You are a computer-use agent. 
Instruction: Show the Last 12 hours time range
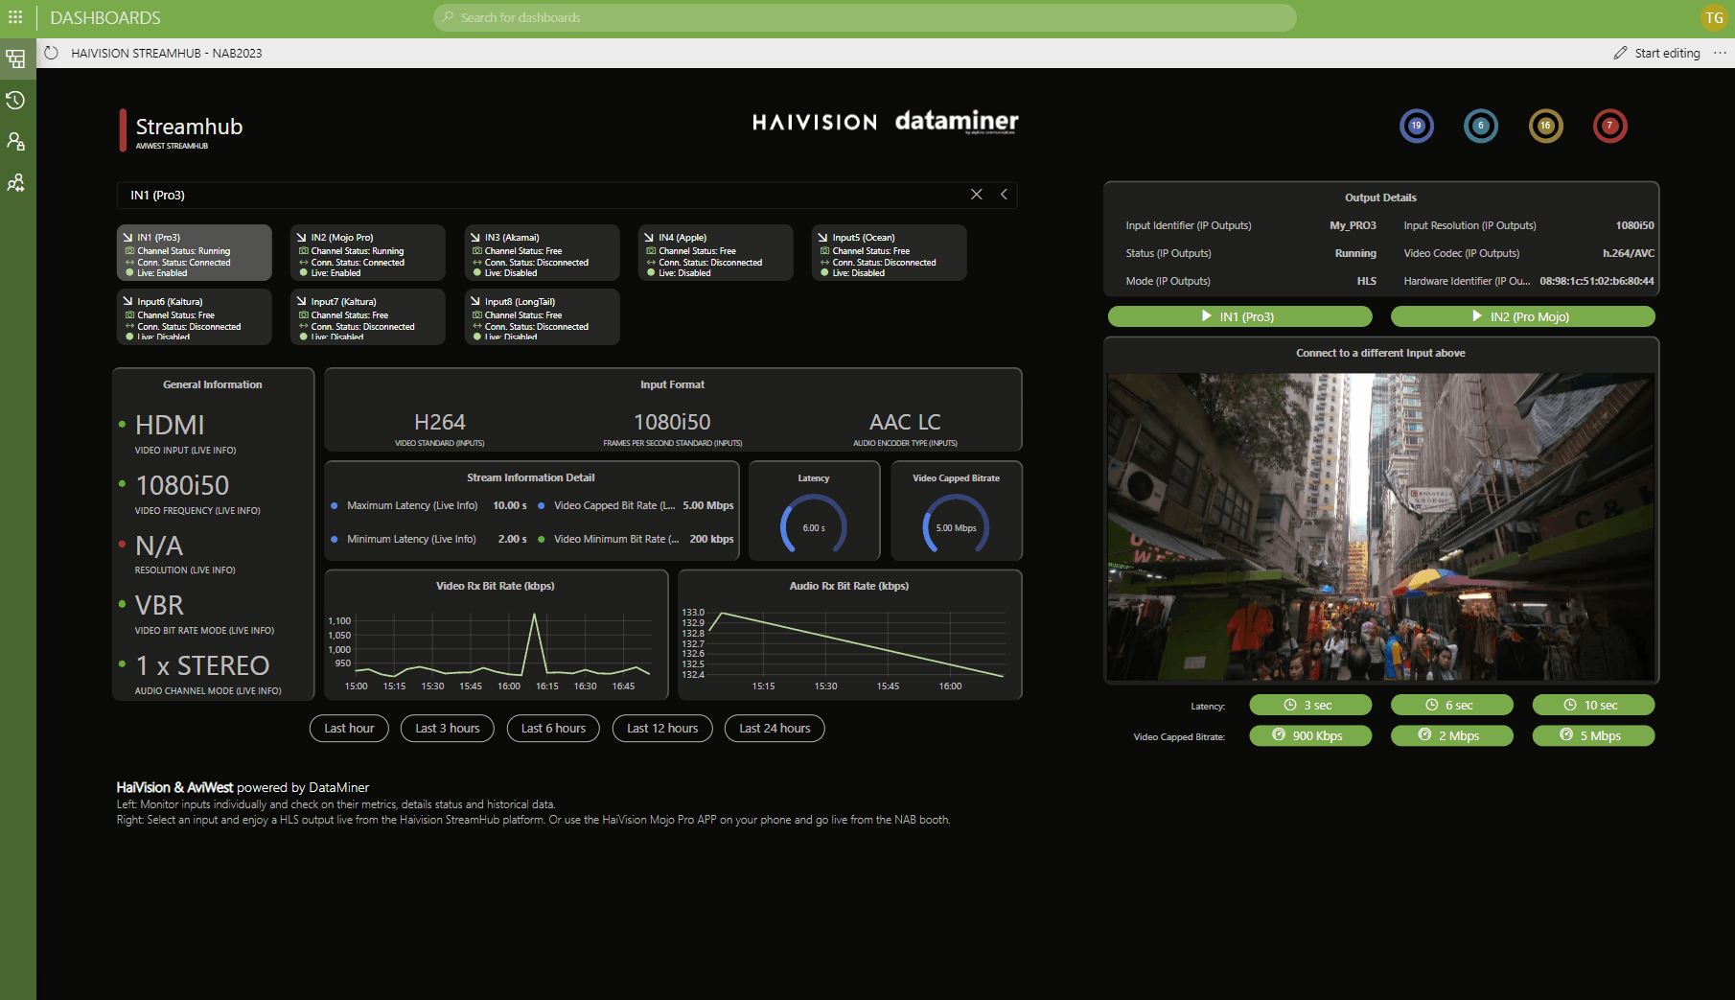(662, 729)
